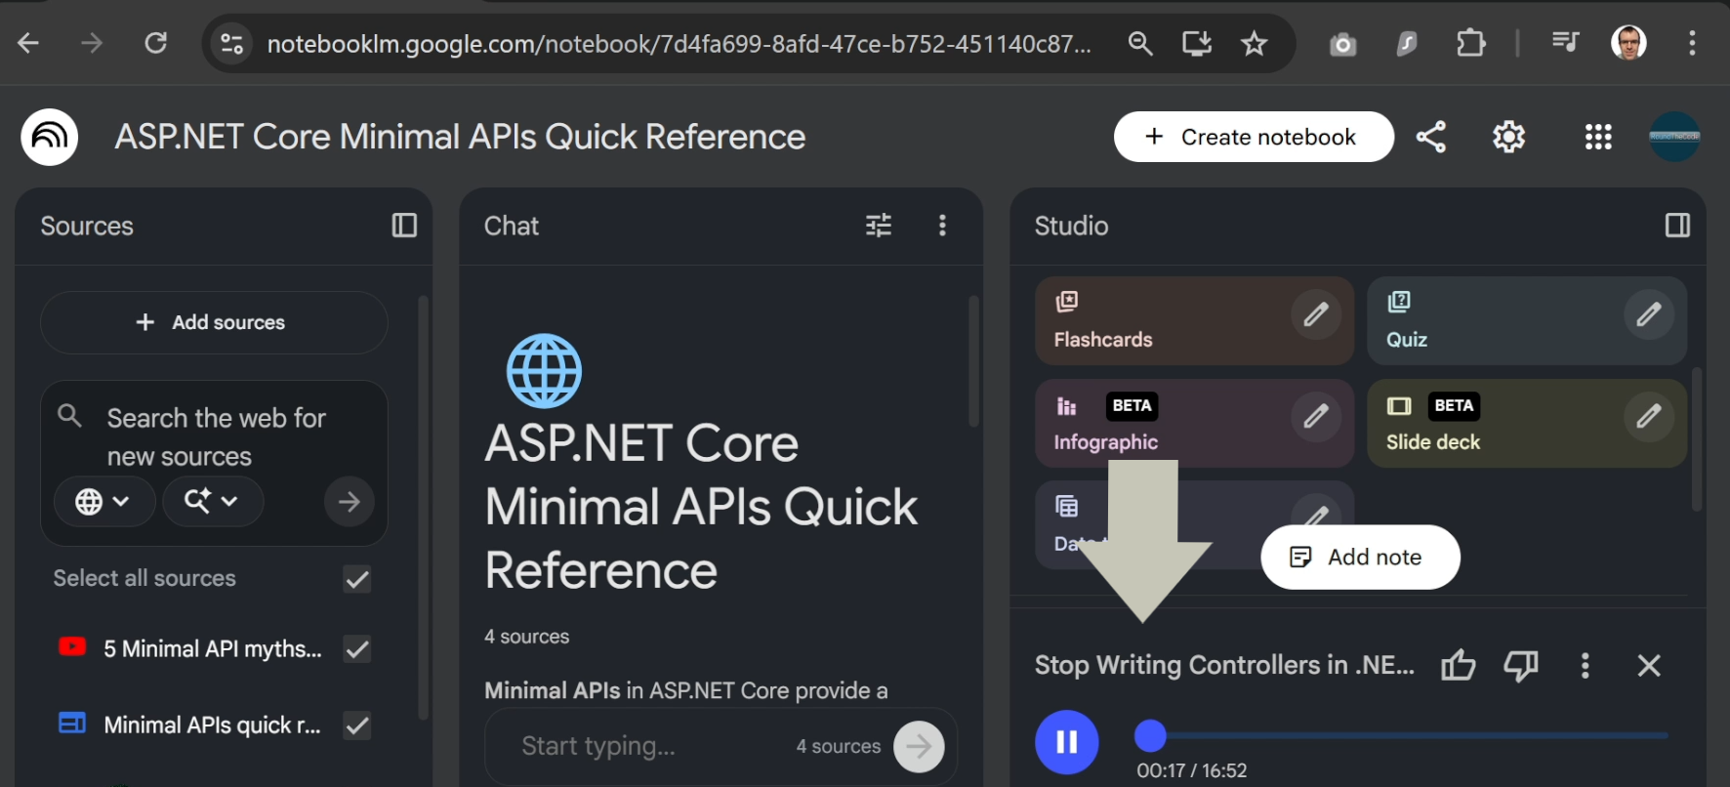This screenshot has width=1730, height=787.
Task: Click the install app icon in address bar
Action: coord(1197,43)
